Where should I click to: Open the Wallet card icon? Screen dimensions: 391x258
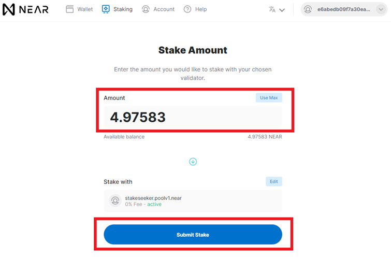click(70, 9)
